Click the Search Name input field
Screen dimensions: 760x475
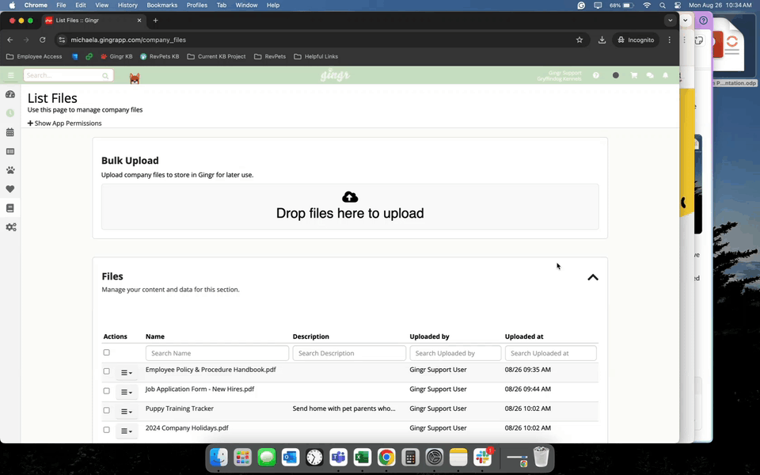(x=216, y=352)
